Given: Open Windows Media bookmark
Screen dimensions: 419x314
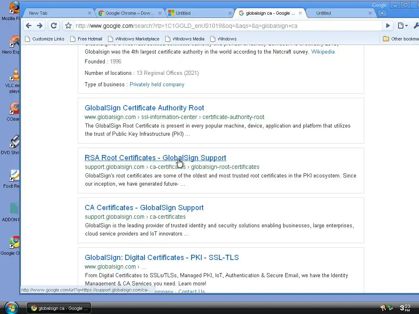Looking at the screenshot, I should pos(185,39).
